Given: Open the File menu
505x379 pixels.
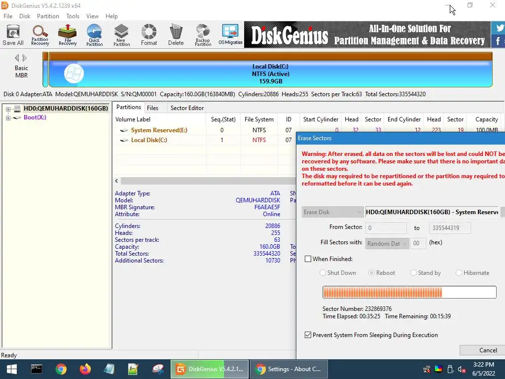Looking at the screenshot, I should [8, 16].
